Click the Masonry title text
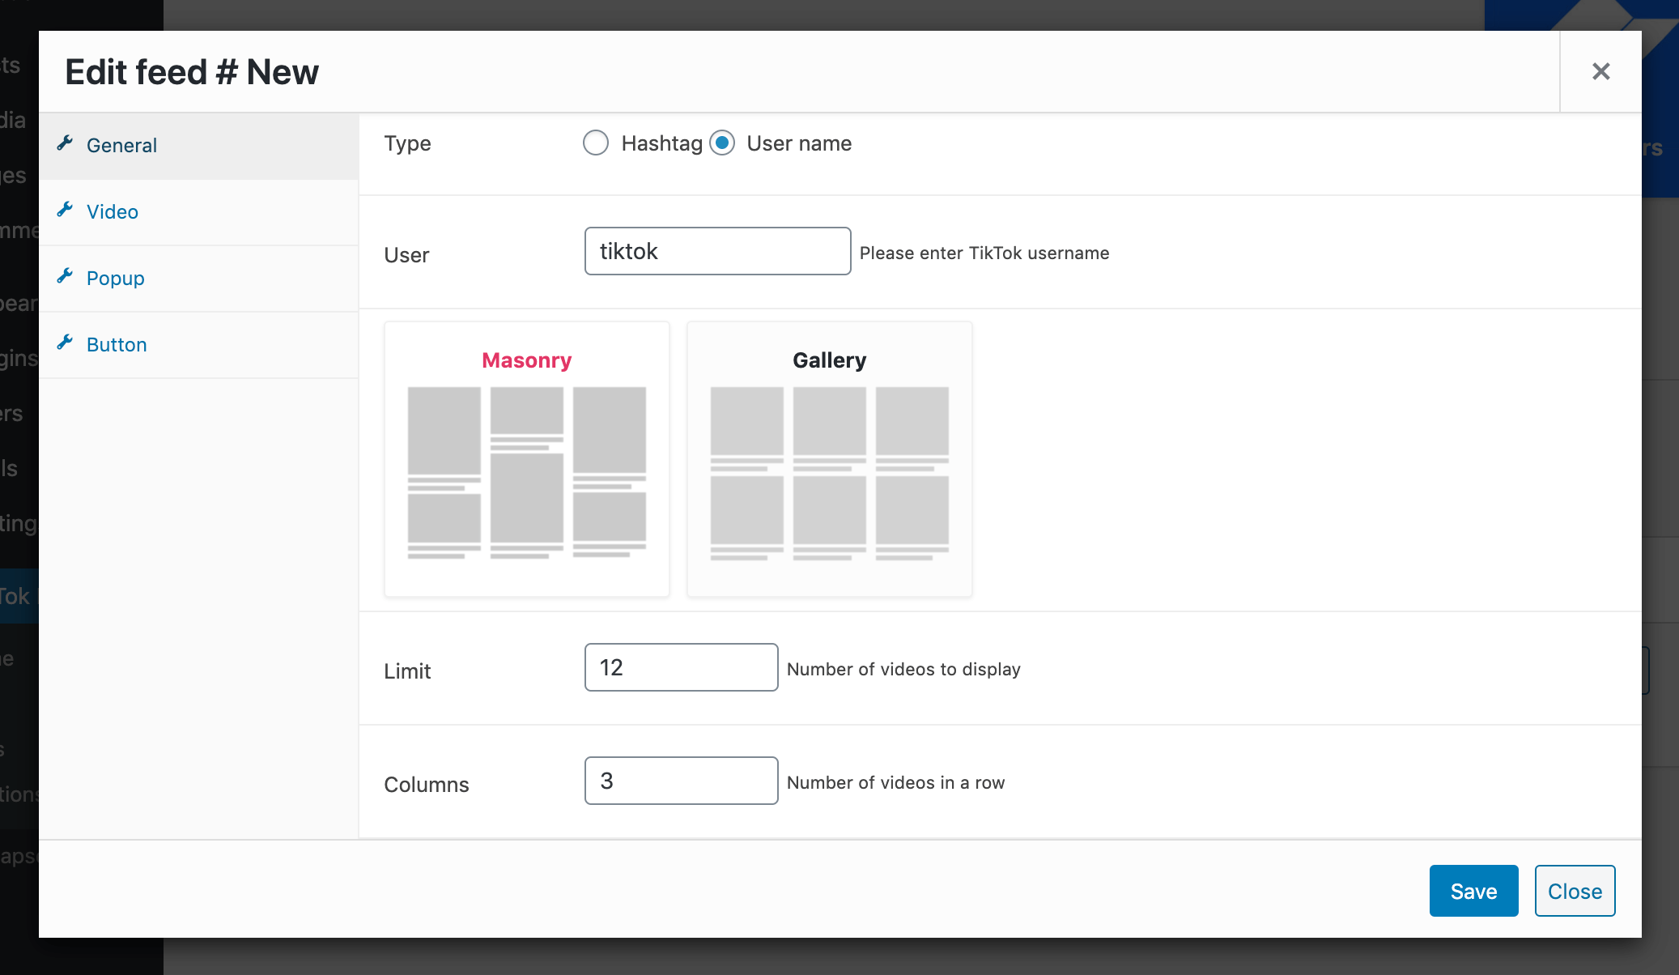 [x=527, y=360]
